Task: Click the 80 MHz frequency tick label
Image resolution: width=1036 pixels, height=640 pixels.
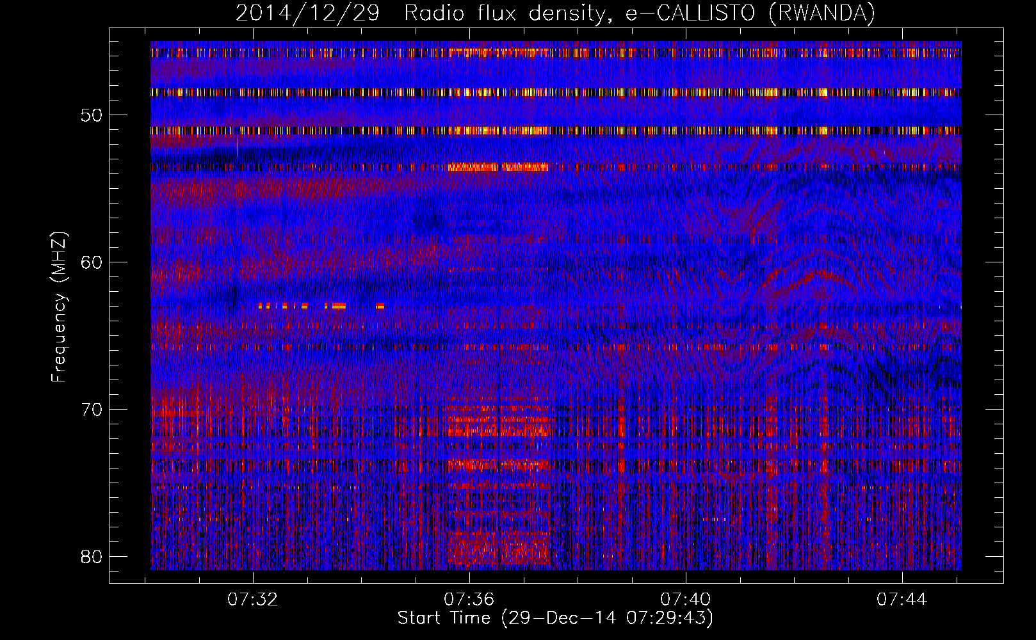Action: (92, 557)
